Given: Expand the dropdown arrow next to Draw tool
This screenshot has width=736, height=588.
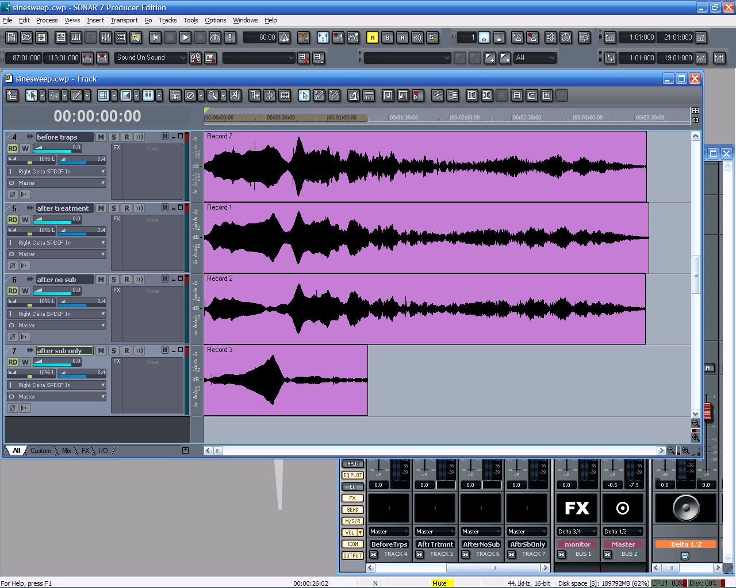Looking at the screenshot, I should click(87, 95).
